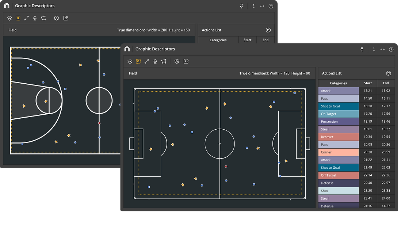Image resolution: width=401 pixels, height=225 pixels.
Task: Pin the front Graphic Descriptors window
Action: point(362,49)
